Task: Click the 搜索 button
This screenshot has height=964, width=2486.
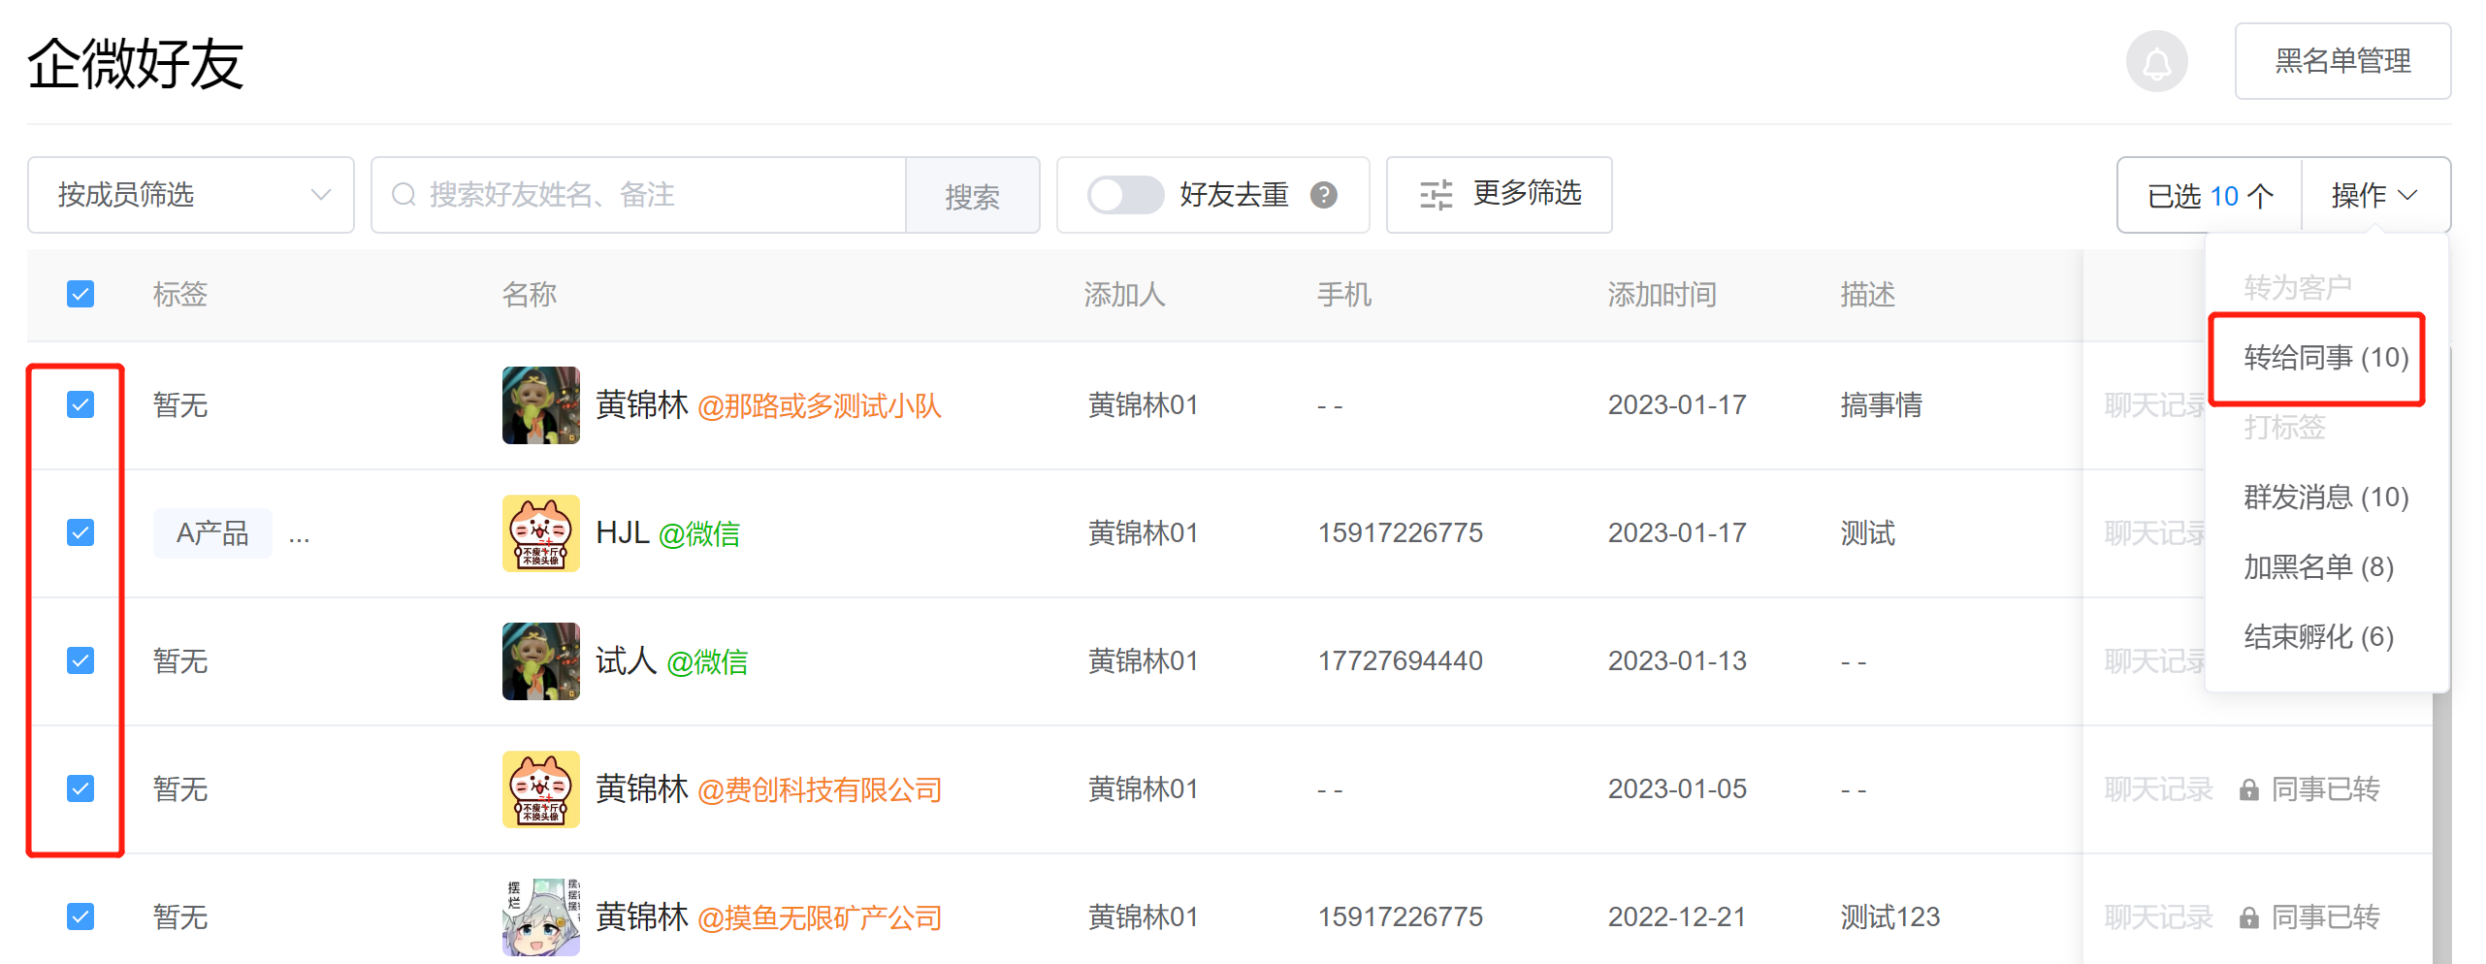Action: point(972,196)
